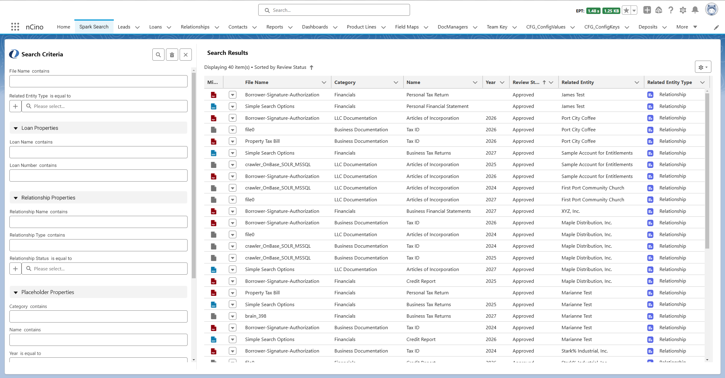Click the Deposits tab
The image size is (725, 378).
648,27
